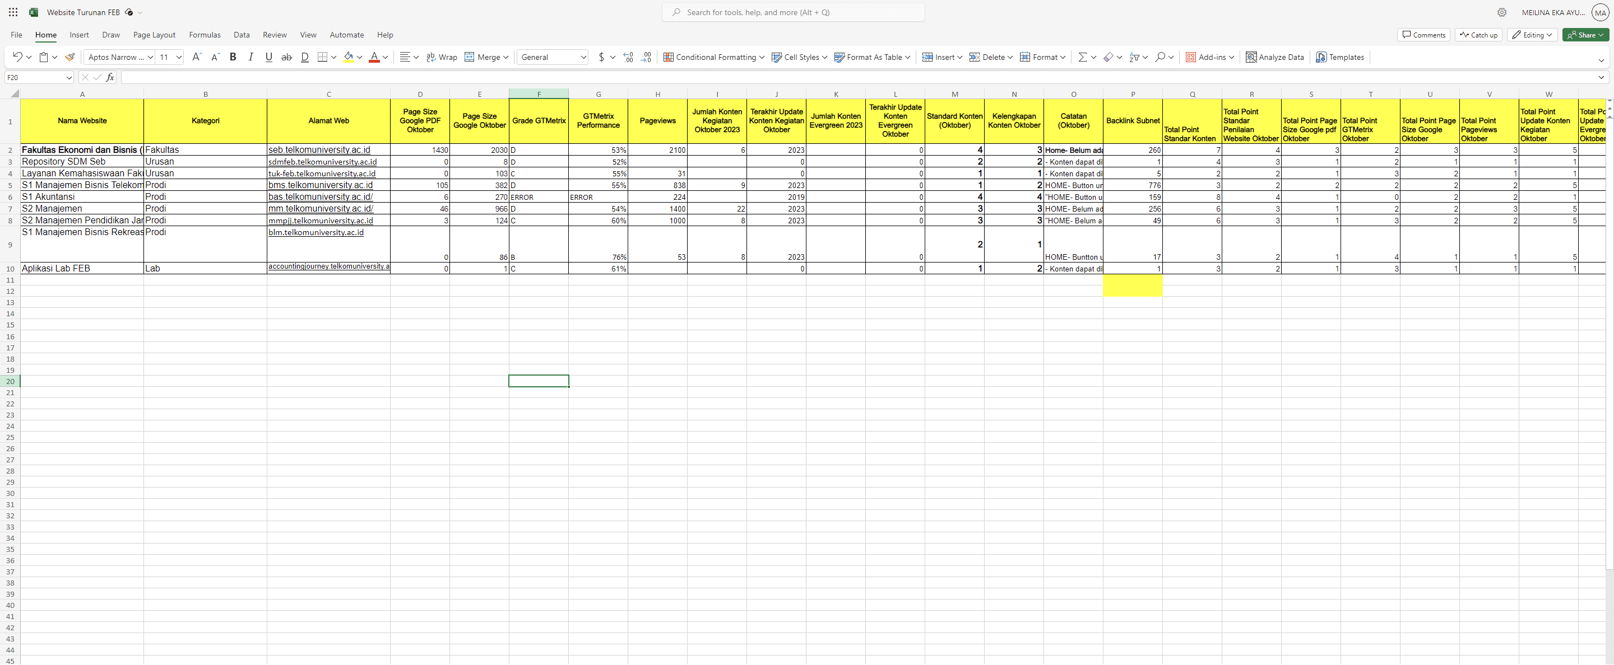Open the Comments pane

pyautogui.click(x=1423, y=35)
